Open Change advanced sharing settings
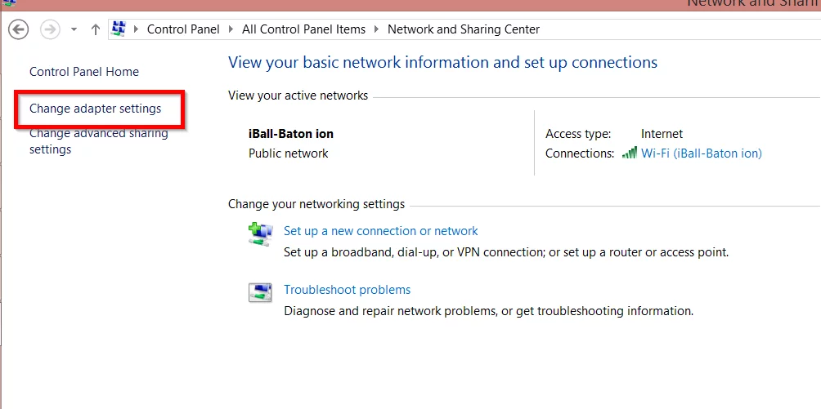The image size is (821, 409). [x=98, y=141]
